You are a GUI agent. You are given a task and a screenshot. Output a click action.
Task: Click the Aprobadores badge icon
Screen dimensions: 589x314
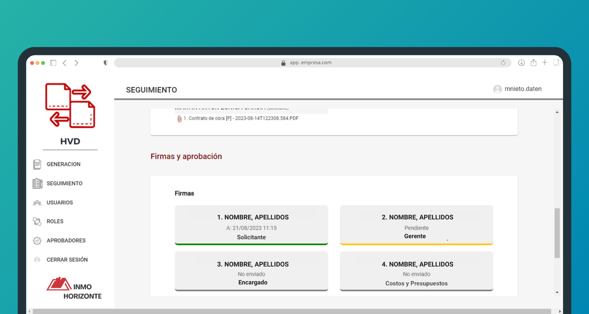click(37, 241)
